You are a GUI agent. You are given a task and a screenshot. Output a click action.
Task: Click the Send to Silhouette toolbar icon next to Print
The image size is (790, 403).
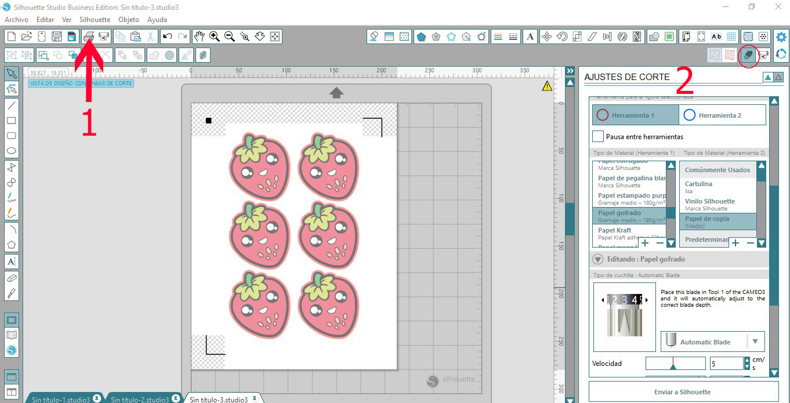pyautogui.click(x=104, y=37)
